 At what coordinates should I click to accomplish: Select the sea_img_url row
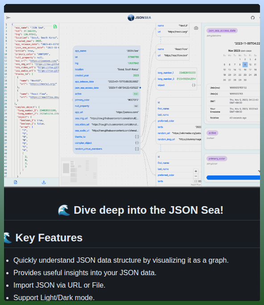coord(107,118)
